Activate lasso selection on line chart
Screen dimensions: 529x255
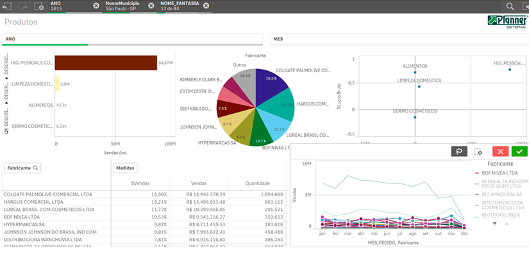coord(459,151)
